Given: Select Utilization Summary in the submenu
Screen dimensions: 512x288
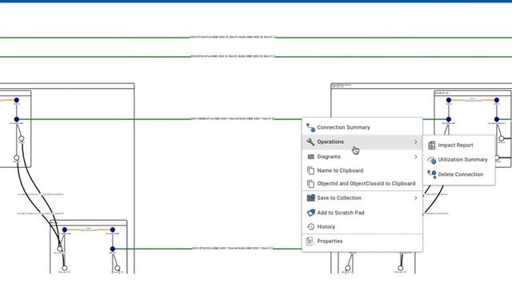Looking at the screenshot, I should point(458,160).
